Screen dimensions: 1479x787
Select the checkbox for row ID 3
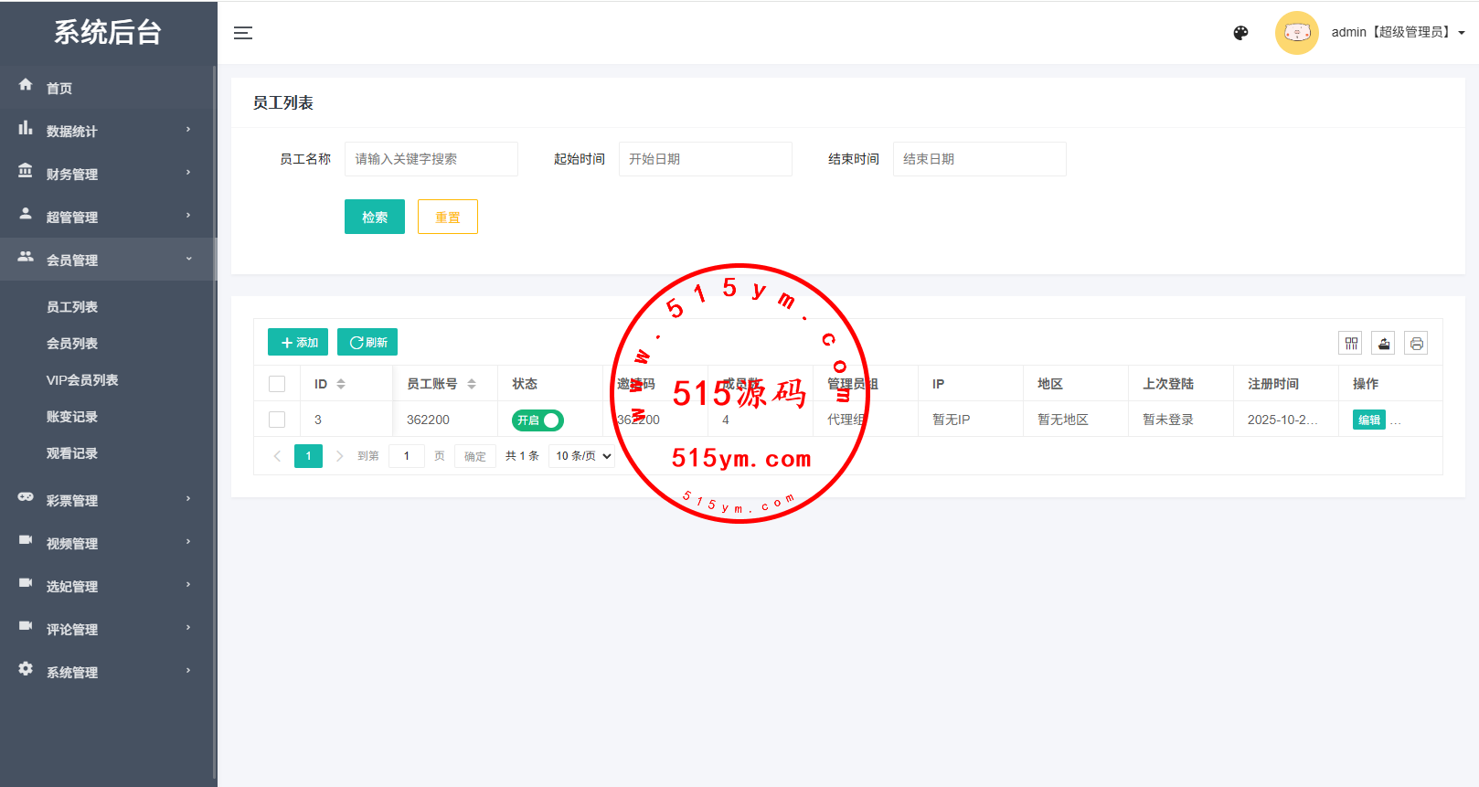[277, 420]
